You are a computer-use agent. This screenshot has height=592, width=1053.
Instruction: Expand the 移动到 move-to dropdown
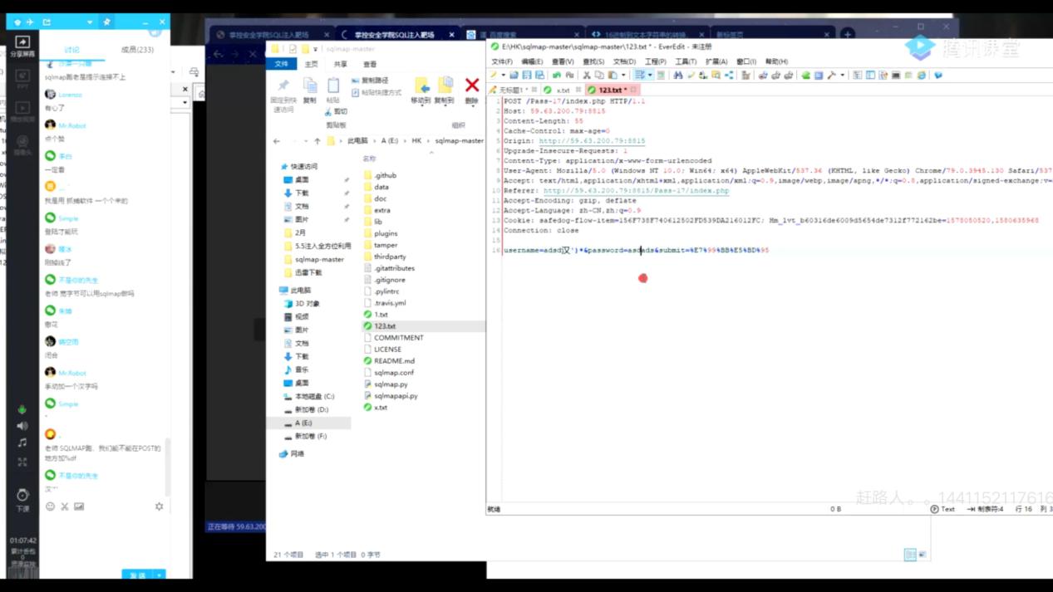pyautogui.click(x=421, y=91)
